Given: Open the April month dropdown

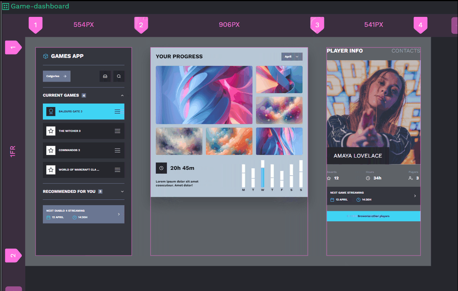Looking at the screenshot, I should click(292, 56).
